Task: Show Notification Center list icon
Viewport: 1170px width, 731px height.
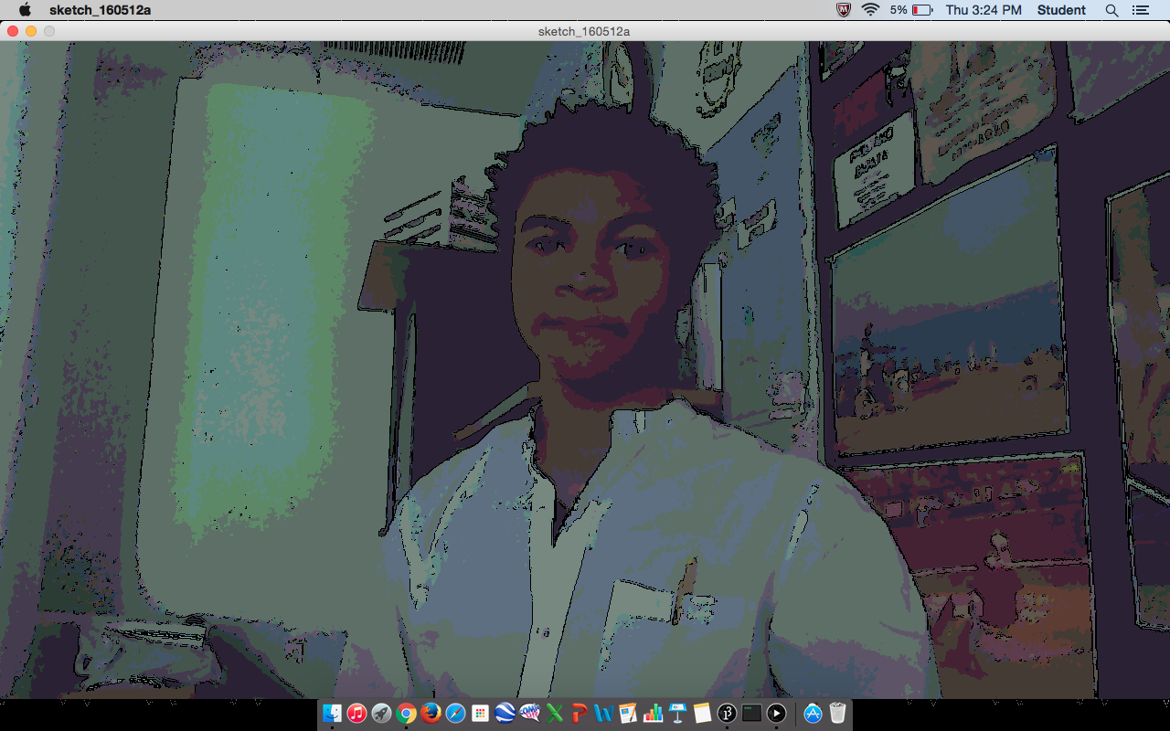Action: click(1140, 10)
